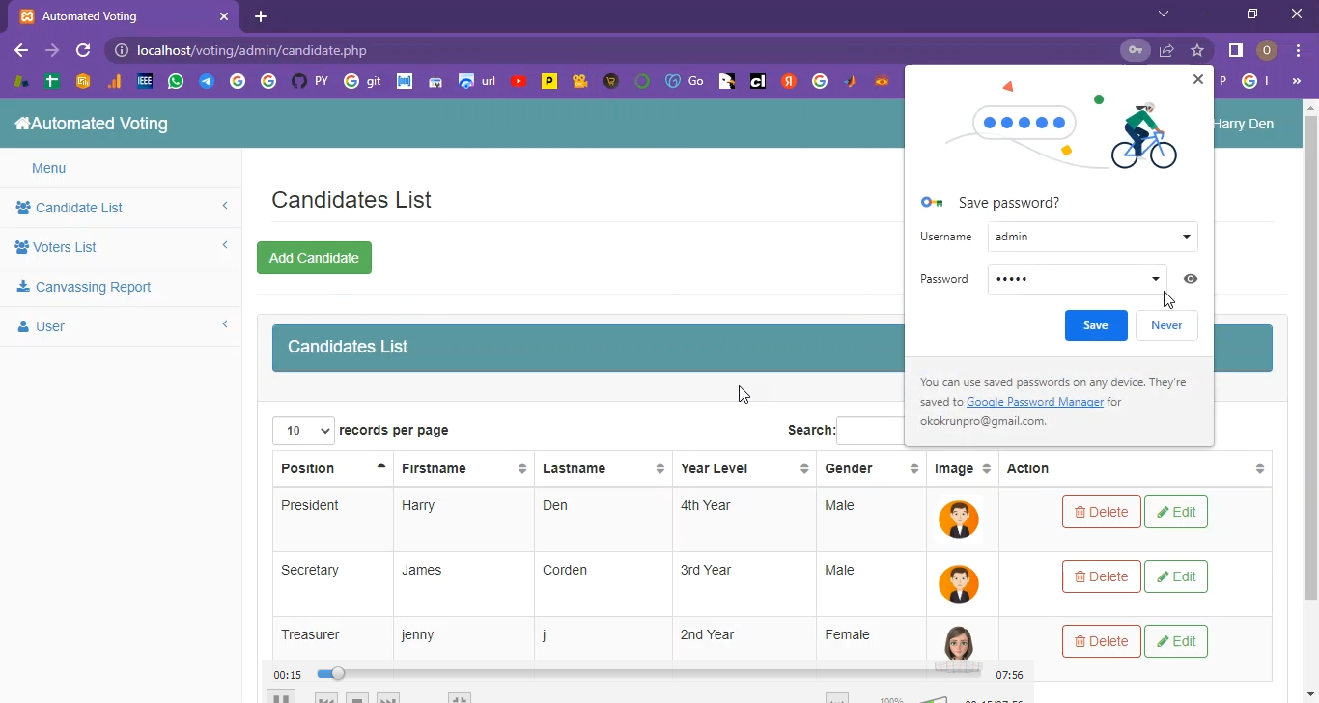Open the WhatsApp bookmark icon
1319x703 pixels.
point(175,82)
